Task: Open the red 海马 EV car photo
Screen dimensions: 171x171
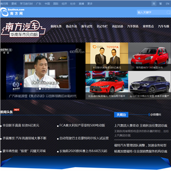Action: (150, 57)
